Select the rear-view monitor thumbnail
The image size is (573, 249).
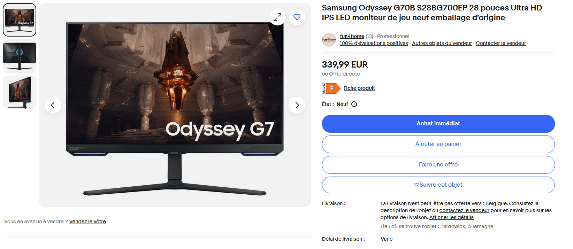pos(20,56)
